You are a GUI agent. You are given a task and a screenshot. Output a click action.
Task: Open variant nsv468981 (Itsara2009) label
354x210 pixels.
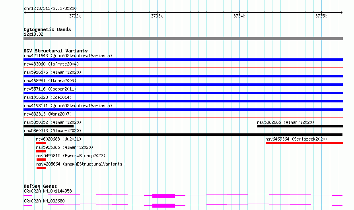tap(50, 81)
